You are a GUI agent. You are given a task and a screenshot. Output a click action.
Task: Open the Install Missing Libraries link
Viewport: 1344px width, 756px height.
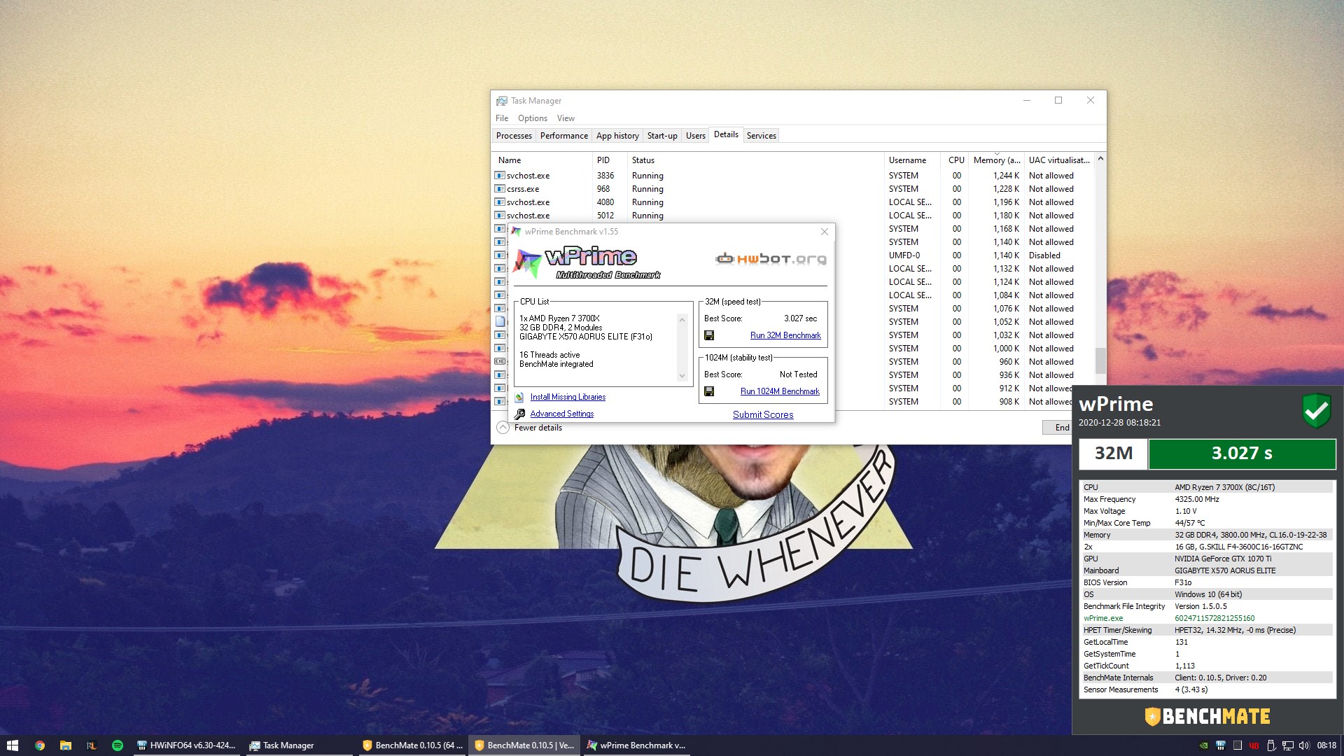pyautogui.click(x=568, y=397)
